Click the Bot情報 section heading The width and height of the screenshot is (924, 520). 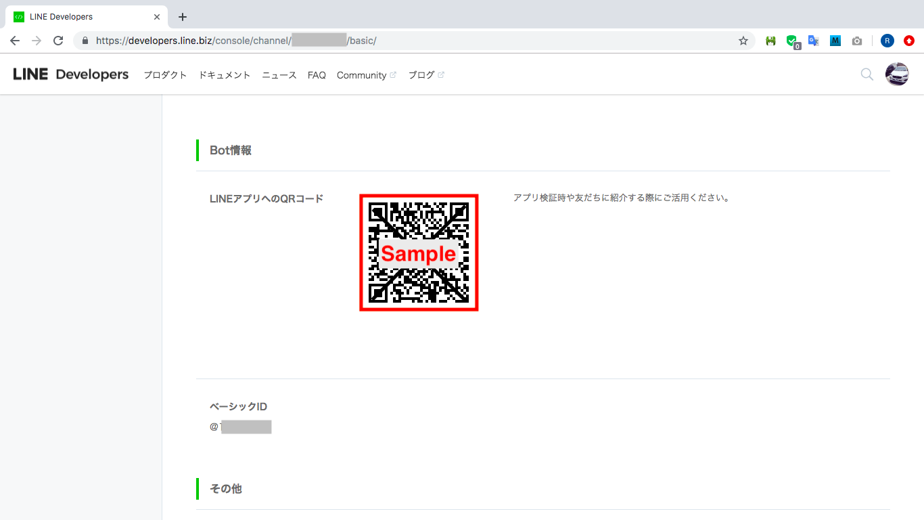point(231,150)
